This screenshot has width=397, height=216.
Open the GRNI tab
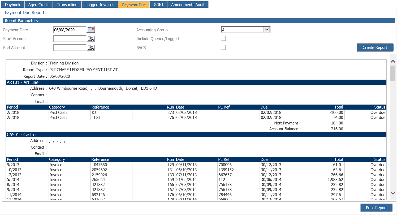point(158,5)
